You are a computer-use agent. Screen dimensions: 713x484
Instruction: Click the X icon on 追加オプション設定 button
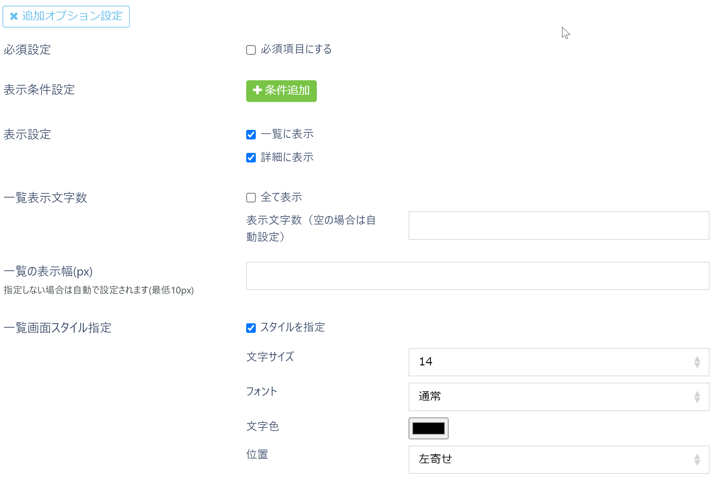pos(13,16)
